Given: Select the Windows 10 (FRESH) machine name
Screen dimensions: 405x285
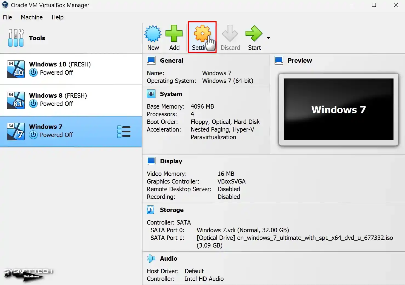Looking at the screenshot, I should tap(60, 64).
